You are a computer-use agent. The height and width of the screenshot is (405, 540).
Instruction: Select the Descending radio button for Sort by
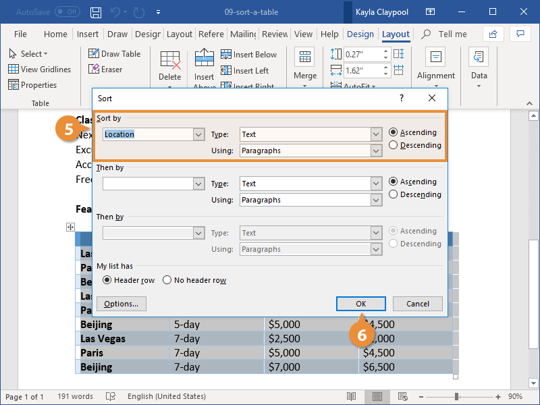click(x=394, y=145)
